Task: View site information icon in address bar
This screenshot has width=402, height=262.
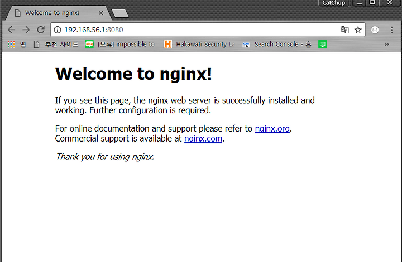Action: pyautogui.click(x=58, y=30)
